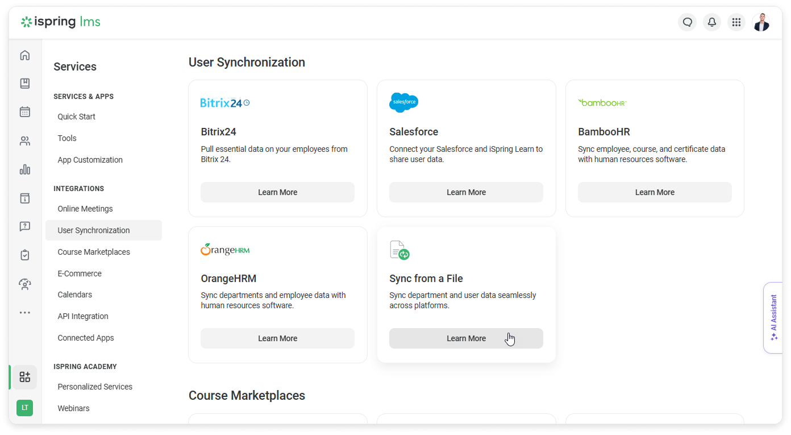Open the Services icon at sidebar bottom
Viewport: 791px width, 435px height.
click(x=24, y=377)
